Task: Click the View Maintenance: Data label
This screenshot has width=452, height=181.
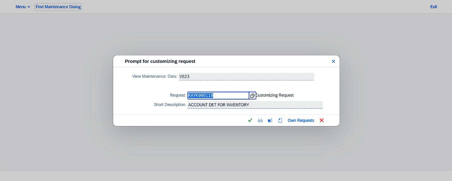Action: tap(155, 76)
